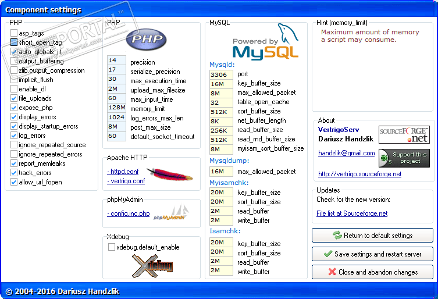Viewport: 438px width, 299px height.
Task: Uncheck track_errors checkbox
Action: click(x=14, y=173)
